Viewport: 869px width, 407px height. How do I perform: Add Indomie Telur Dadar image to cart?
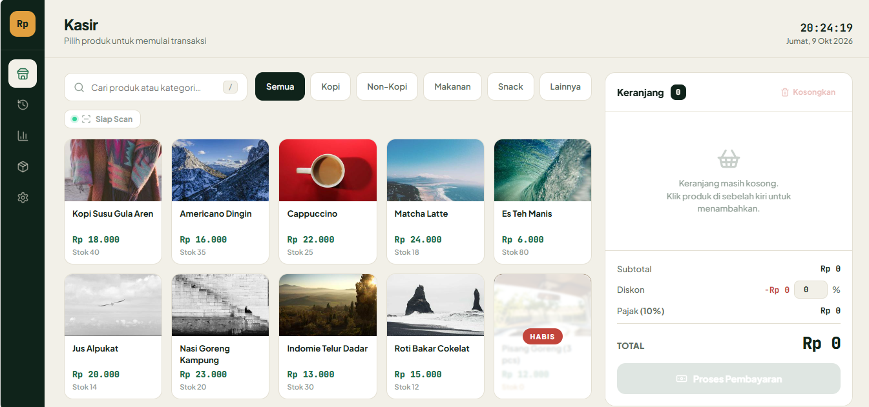click(328, 305)
